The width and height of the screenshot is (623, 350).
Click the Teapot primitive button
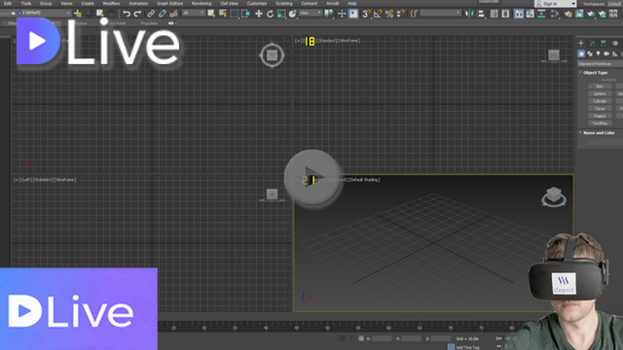tap(600, 116)
